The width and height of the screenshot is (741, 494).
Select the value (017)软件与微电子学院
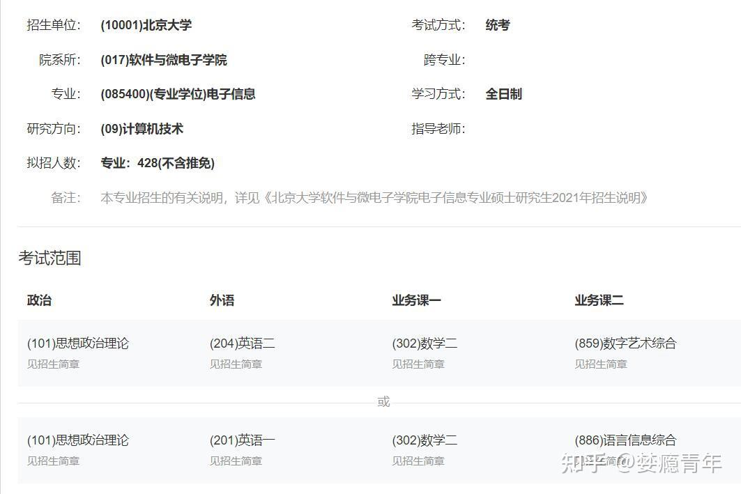[164, 60]
